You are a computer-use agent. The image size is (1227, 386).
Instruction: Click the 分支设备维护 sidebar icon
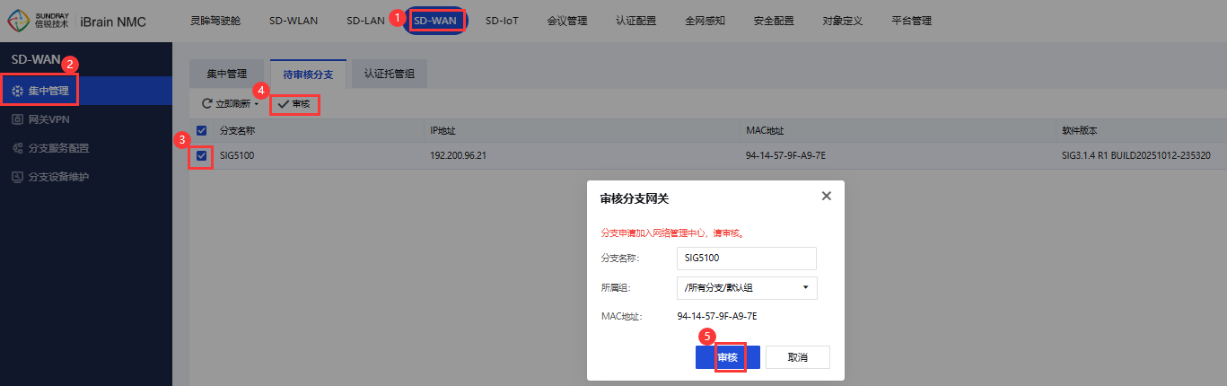(17, 177)
